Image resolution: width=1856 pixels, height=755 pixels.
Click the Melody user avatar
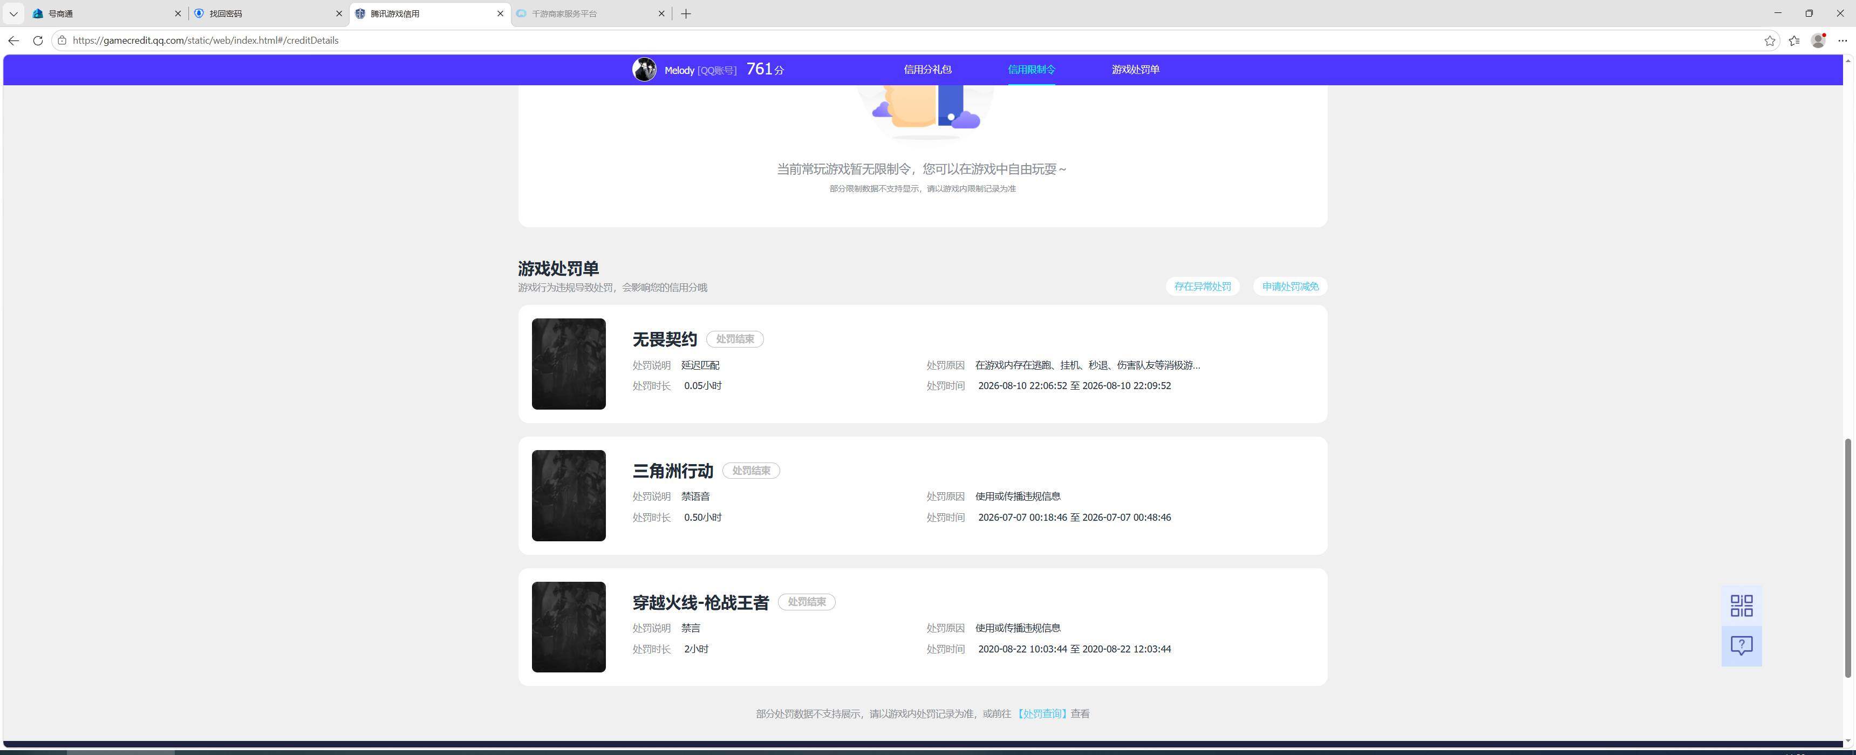click(x=644, y=69)
